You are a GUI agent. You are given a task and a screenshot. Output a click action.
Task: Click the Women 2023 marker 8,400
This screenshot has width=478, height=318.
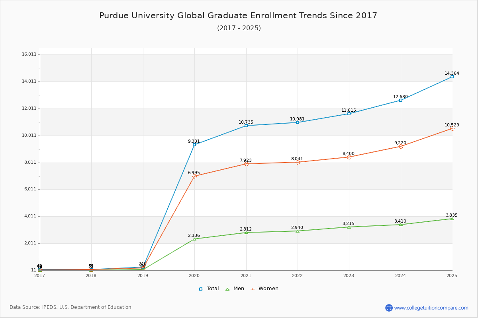349,157
